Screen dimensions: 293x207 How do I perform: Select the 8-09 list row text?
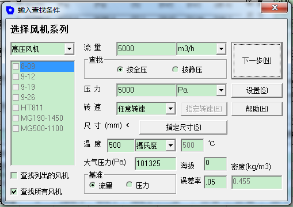(x=28, y=67)
